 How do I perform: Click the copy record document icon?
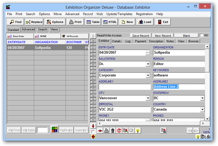tap(125, 131)
